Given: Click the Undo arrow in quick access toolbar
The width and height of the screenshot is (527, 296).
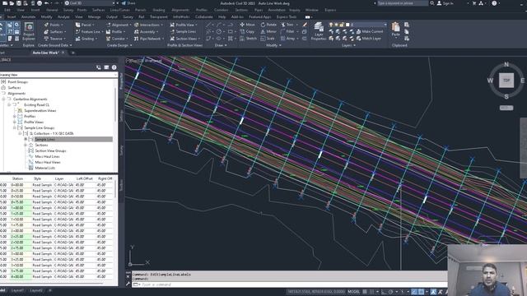Looking at the screenshot, I should pyautogui.click(x=47, y=3).
